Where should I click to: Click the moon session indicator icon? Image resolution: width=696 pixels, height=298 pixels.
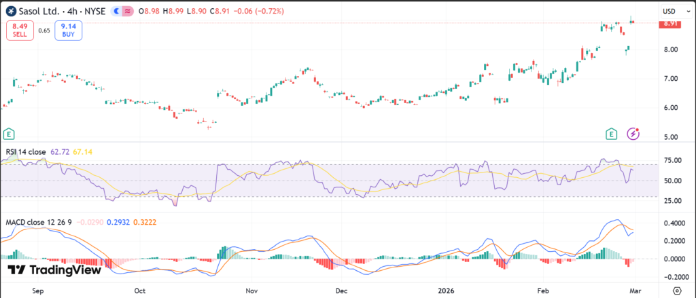pyautogui.click(x=119, y=12)
